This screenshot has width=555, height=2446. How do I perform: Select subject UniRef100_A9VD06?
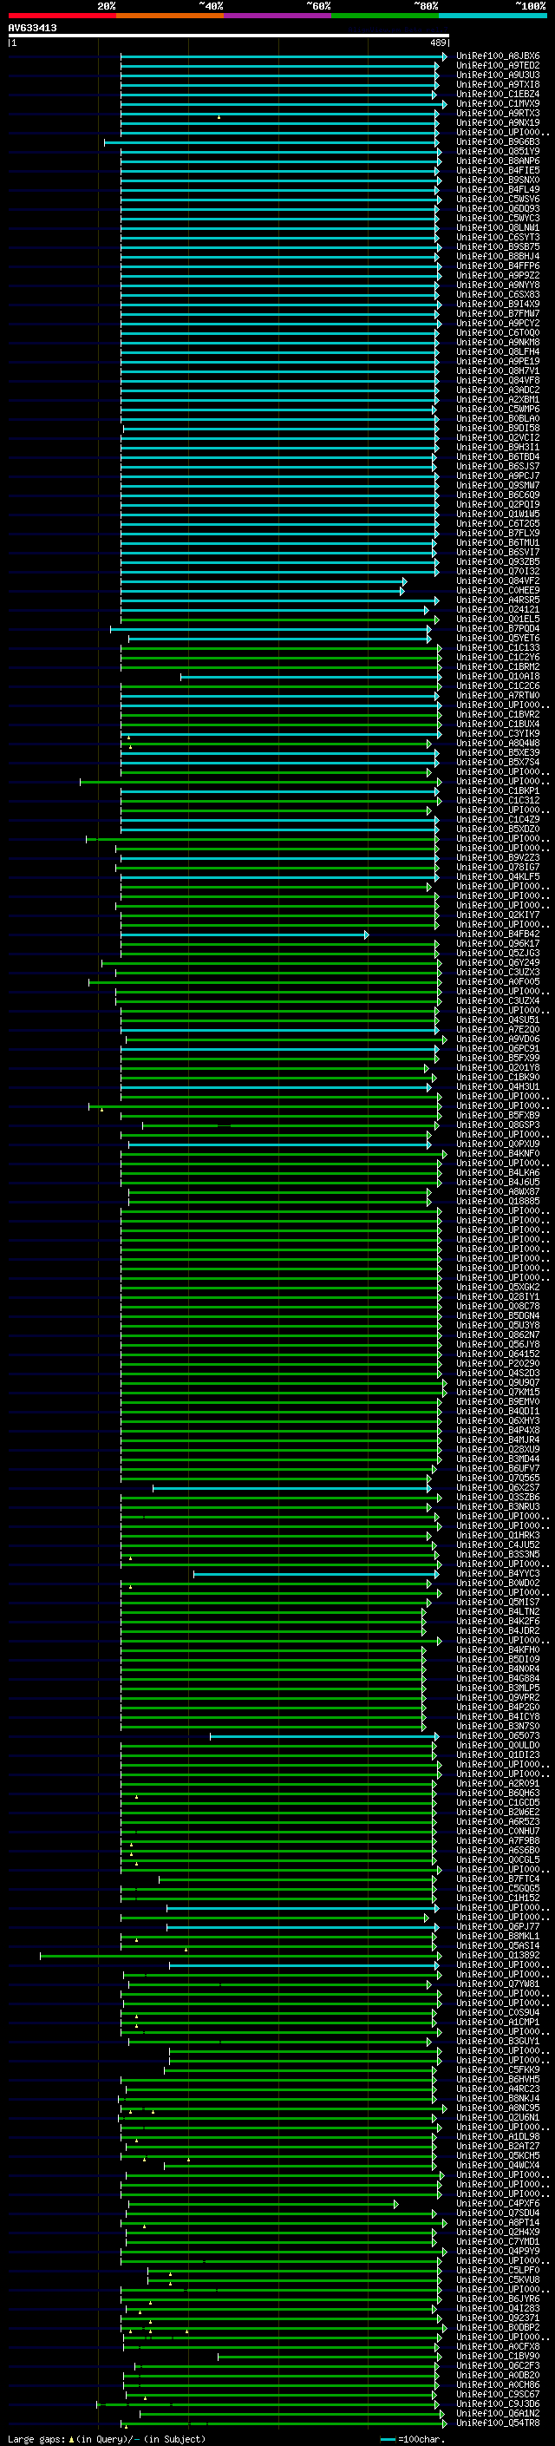pyautogui.click(x=497, y=1039)
